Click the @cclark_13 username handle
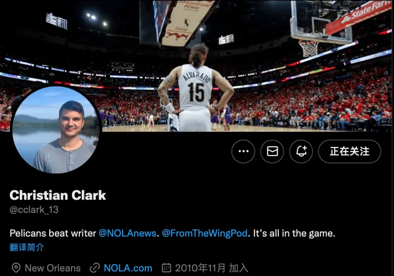 coord(34,209)
